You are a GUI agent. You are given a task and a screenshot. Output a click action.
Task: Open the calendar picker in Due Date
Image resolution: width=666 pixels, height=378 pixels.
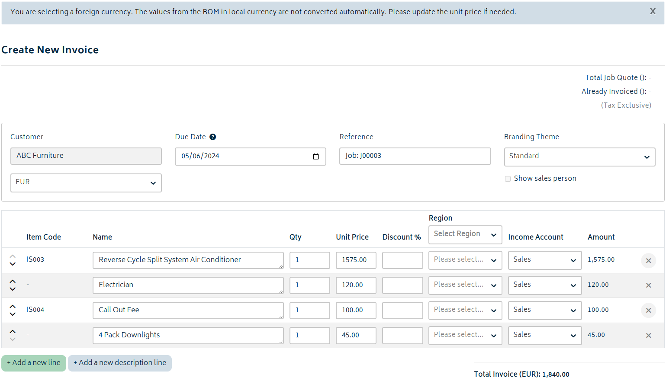(x=316, y=156)
